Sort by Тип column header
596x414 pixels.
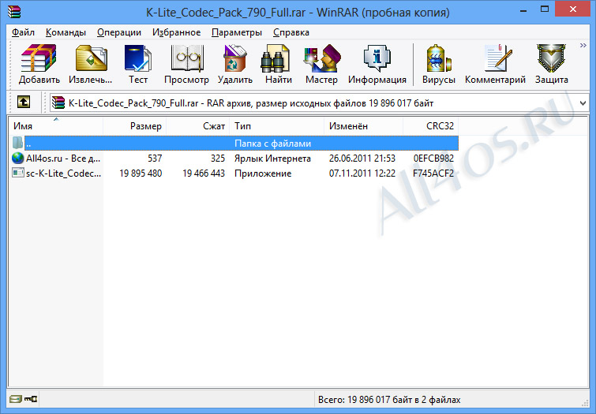point(277,126)
